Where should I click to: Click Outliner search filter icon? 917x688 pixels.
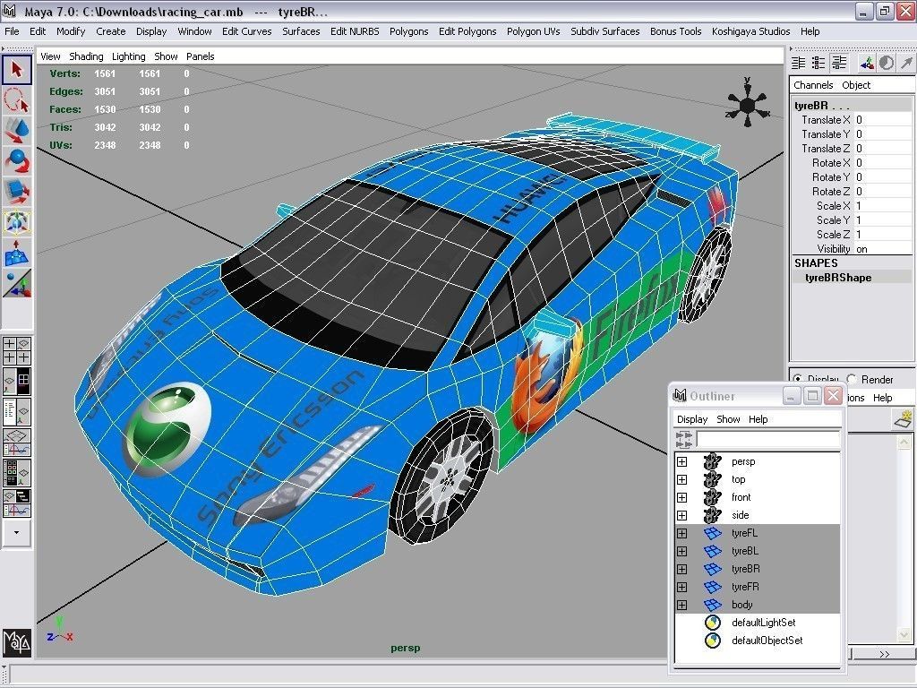click(683, 439)
